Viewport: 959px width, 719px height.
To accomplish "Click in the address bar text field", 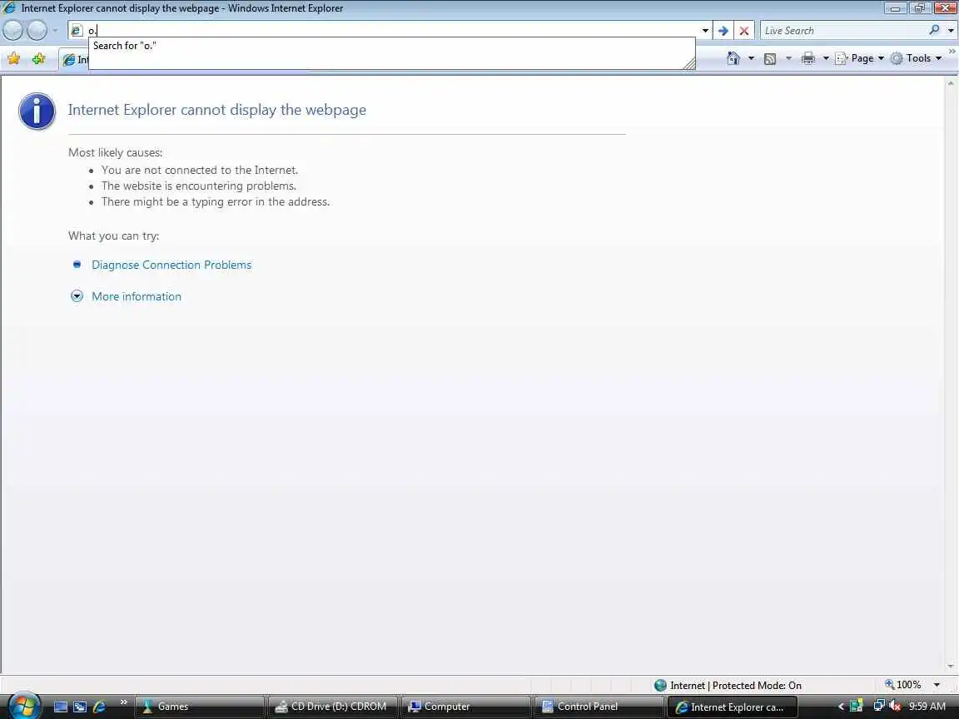I will [391, 31].
